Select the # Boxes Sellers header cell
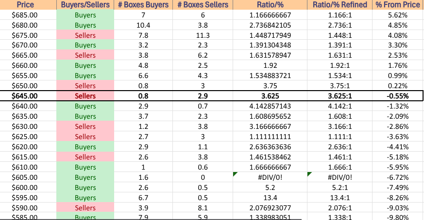 (x=203, y=4)
